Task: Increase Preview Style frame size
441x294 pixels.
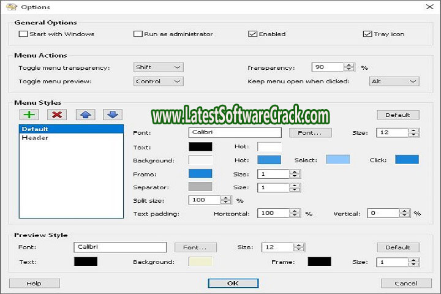Action: pos(413,260)
